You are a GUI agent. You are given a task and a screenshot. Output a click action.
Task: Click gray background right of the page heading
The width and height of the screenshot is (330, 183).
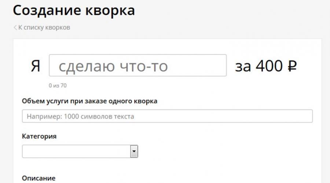(x=231, y=11)
